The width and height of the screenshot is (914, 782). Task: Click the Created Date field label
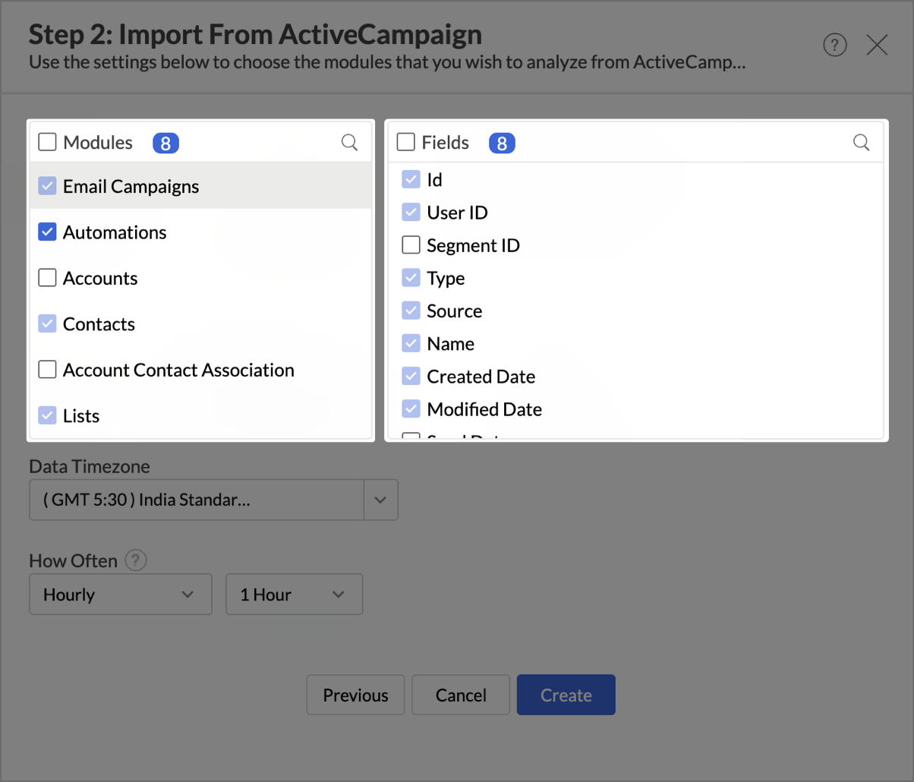click(481, 376)
